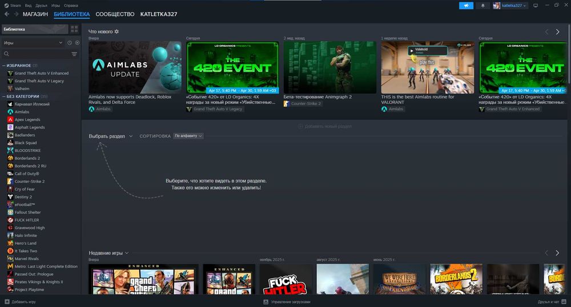Open the Друзья menu
Screen dimensions: 571x307
click(41, 6)
